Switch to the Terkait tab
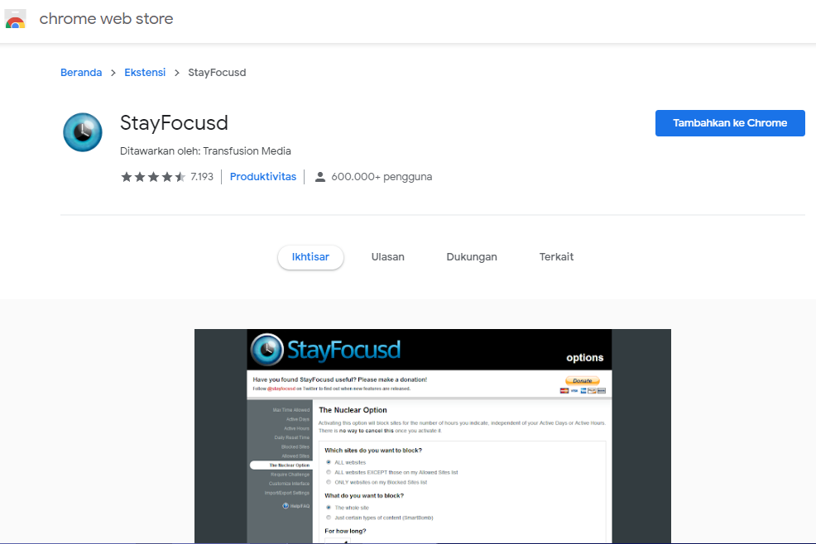The width and height of the screenshot is (816, 544). pos(556,257)
